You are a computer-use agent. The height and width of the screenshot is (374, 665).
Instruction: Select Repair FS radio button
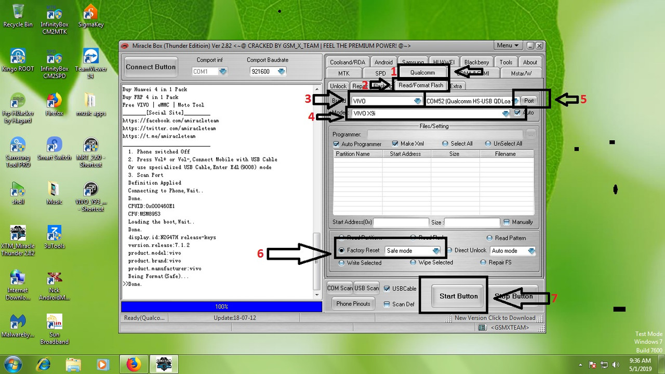(x=483, y=262)
